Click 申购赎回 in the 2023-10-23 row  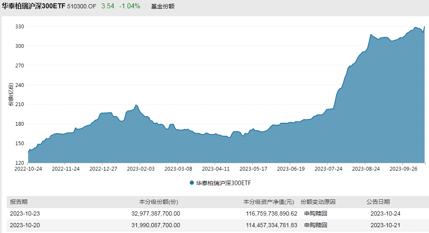coord(316,213)
